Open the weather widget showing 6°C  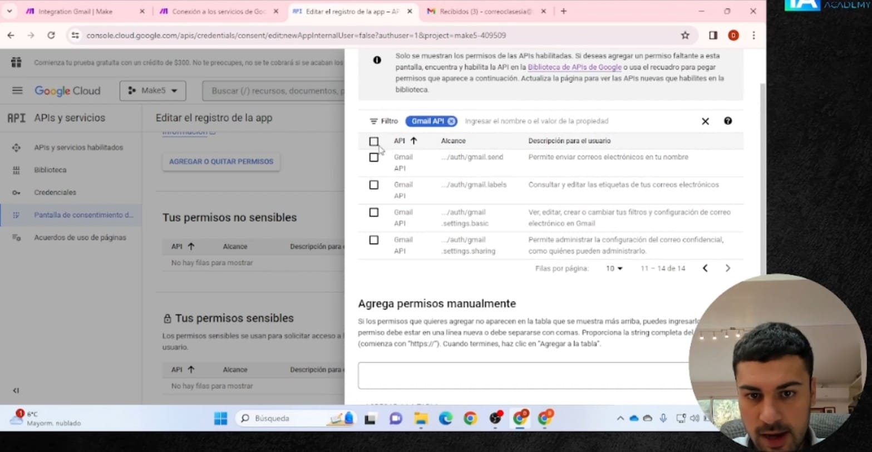click(x=46, y=419)
